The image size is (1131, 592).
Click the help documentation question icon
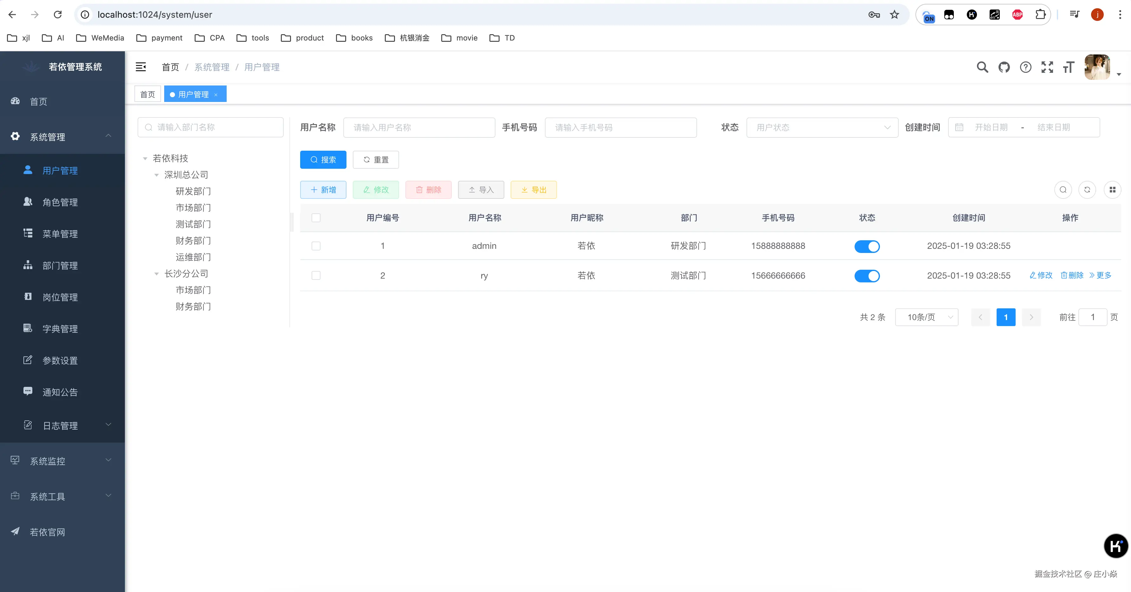(x=1026, y=67)
